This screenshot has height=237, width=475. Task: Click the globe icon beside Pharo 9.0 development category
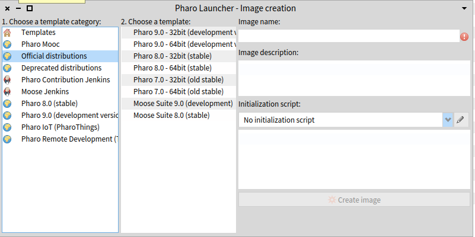click(x=7, y=116)
